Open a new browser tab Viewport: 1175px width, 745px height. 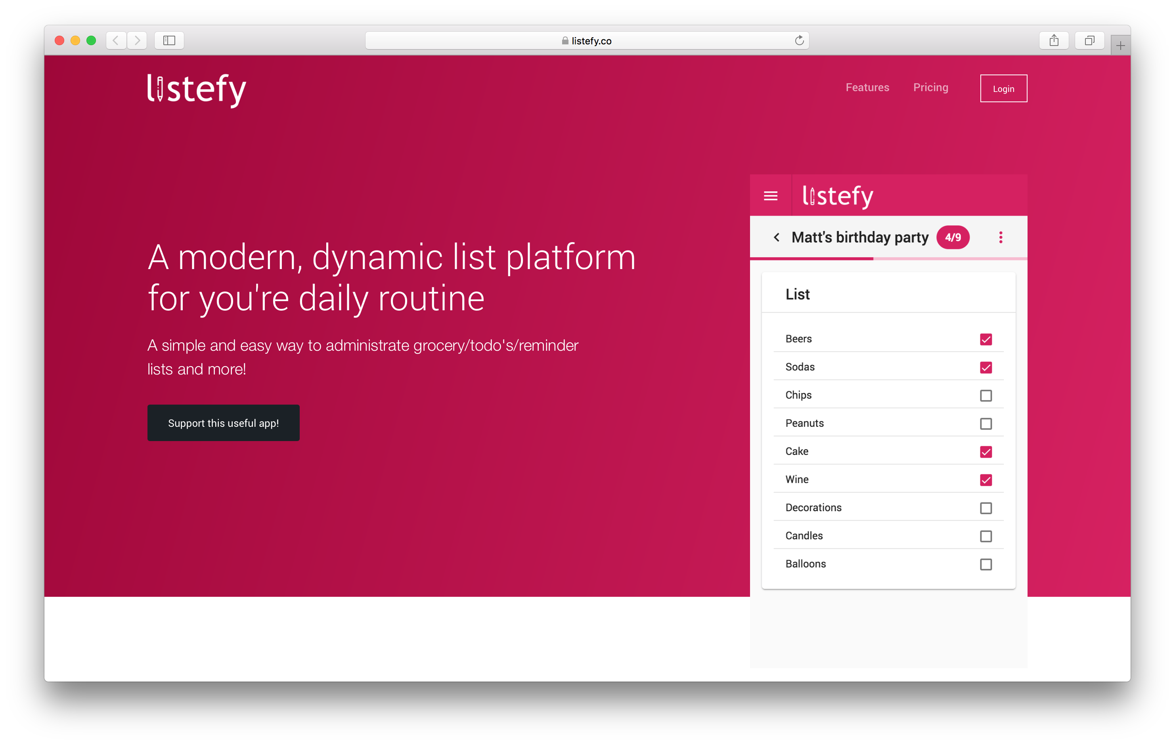coord(1120,44)
